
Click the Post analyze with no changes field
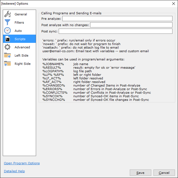[x=131, y=25]
